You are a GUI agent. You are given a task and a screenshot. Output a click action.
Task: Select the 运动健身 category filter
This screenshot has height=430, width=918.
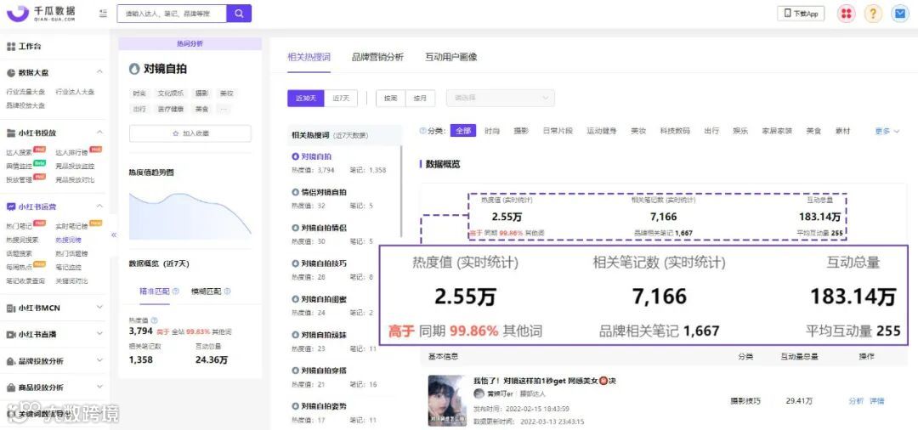[602, 131]
